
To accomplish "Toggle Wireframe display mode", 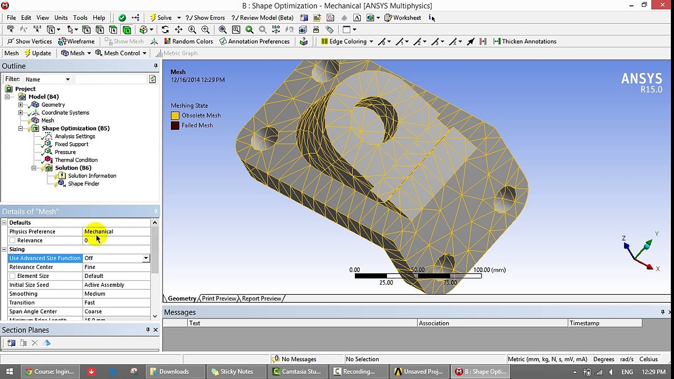I will 76,42.
